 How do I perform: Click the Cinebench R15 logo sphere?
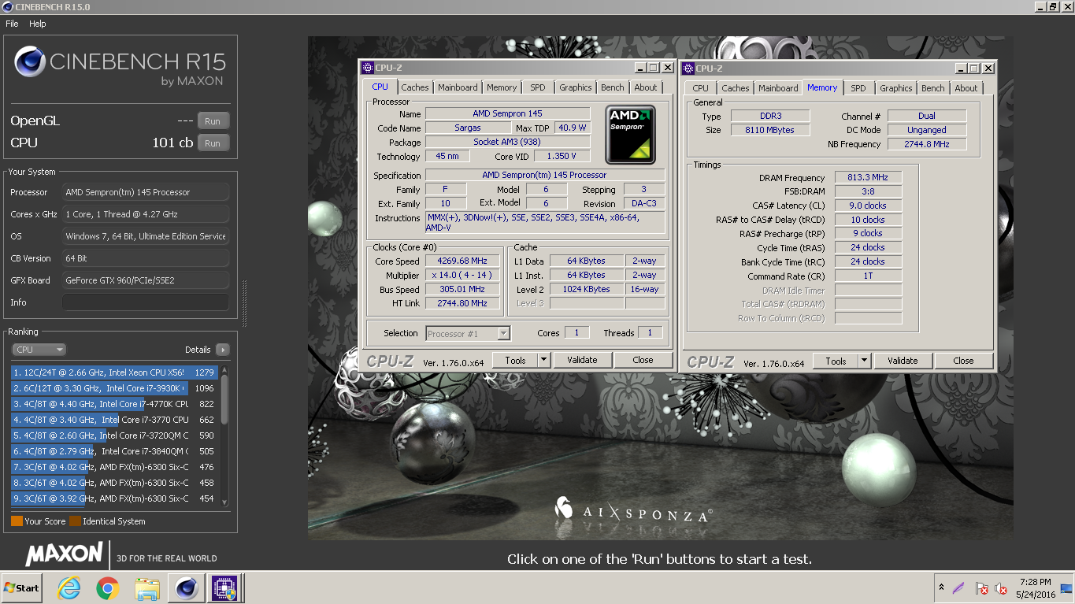tap(29, 61)
